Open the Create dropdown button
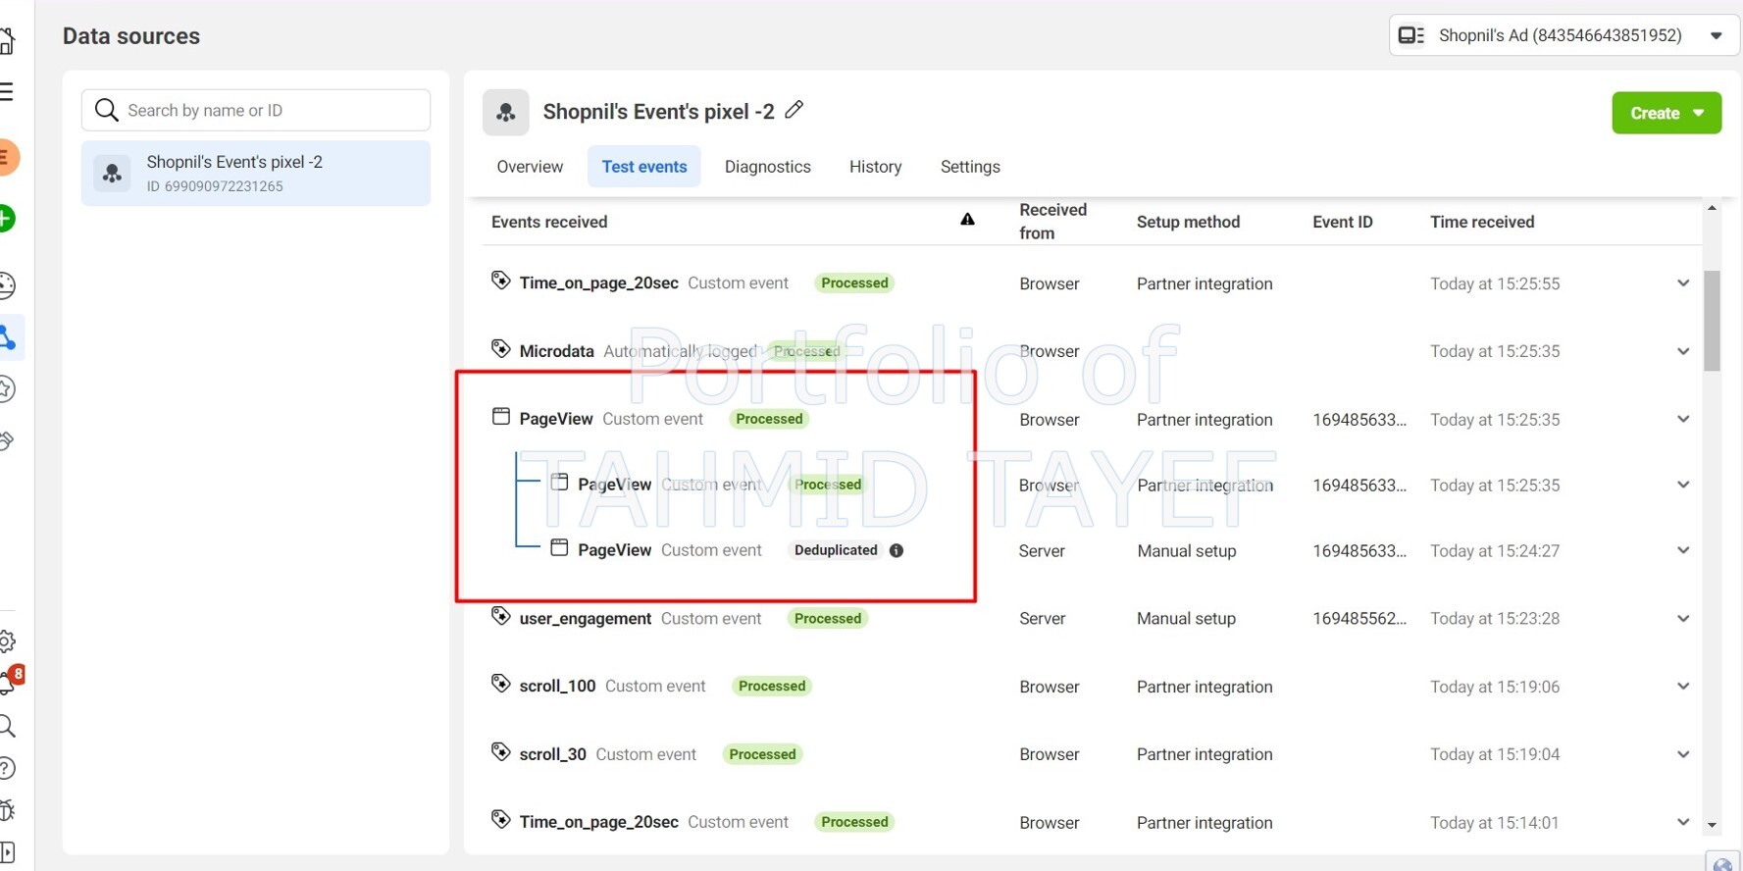1743x871 pixels. click(x=1666, y=113)
